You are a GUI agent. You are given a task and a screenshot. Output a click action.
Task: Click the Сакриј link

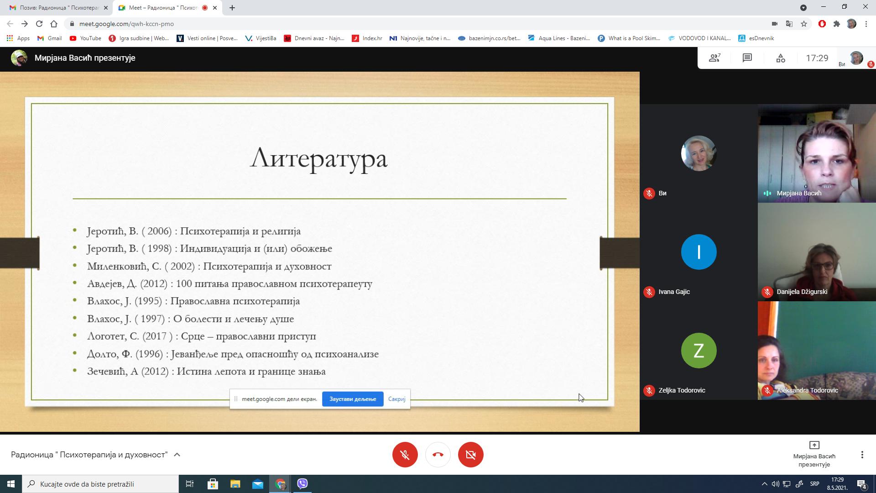click(396, 399)
